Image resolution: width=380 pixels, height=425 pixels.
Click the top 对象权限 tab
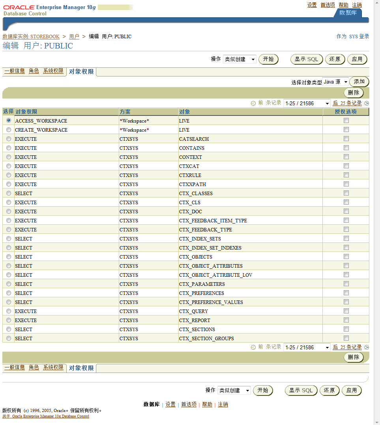[x=81, y=72]
